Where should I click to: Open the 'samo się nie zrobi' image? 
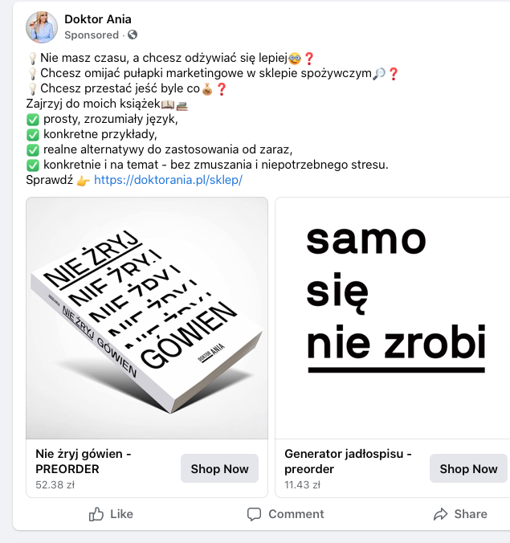tap(393, 318)
